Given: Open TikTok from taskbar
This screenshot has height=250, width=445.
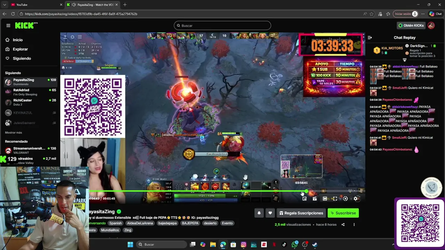Looking at the screenshot, I should coord(284,244).
